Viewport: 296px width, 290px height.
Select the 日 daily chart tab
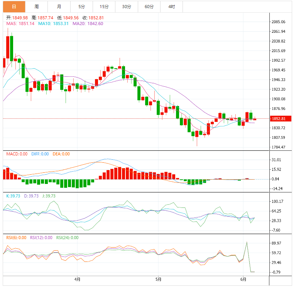tap(14, 7)
